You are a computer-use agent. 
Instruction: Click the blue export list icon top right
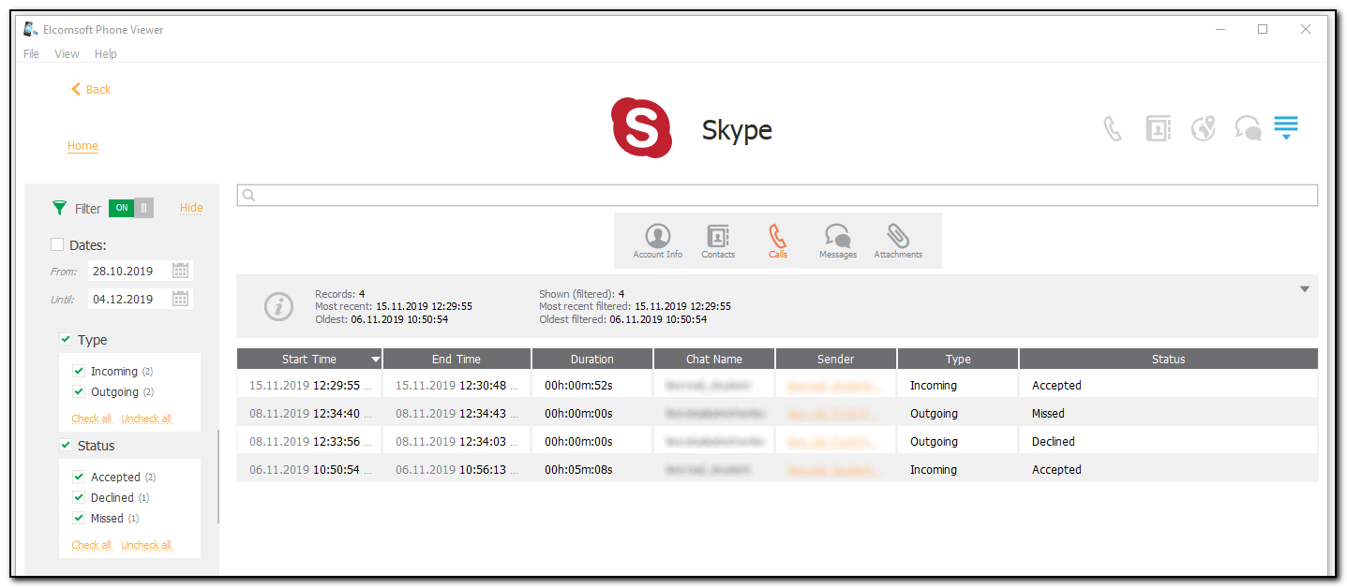click(x=1285, y=127)
